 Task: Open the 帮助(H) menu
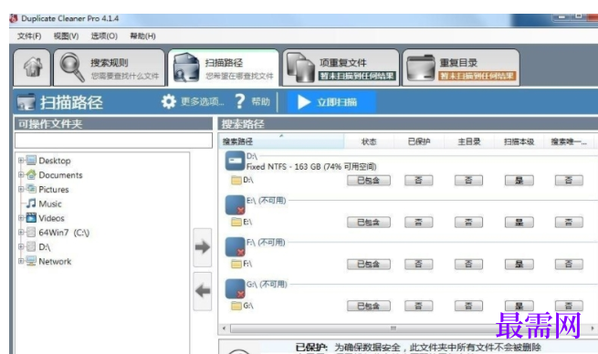click(x=142, y=36)
